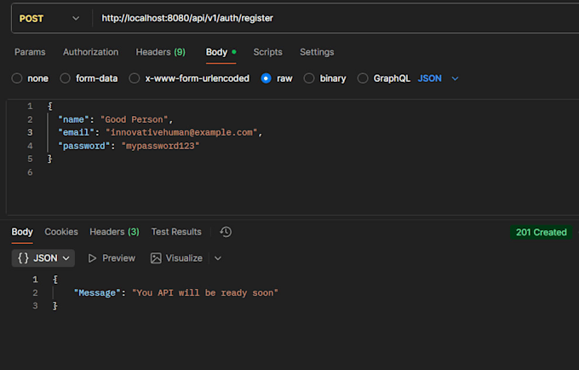Switch to the Scripts tab
Screen dimensions: 579x370
coord(267,52)
